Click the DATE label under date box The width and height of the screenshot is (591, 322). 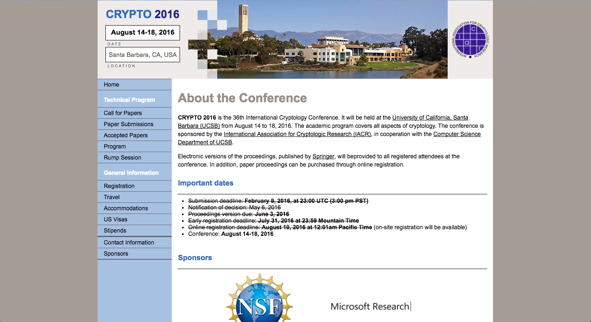click(114, 44)
